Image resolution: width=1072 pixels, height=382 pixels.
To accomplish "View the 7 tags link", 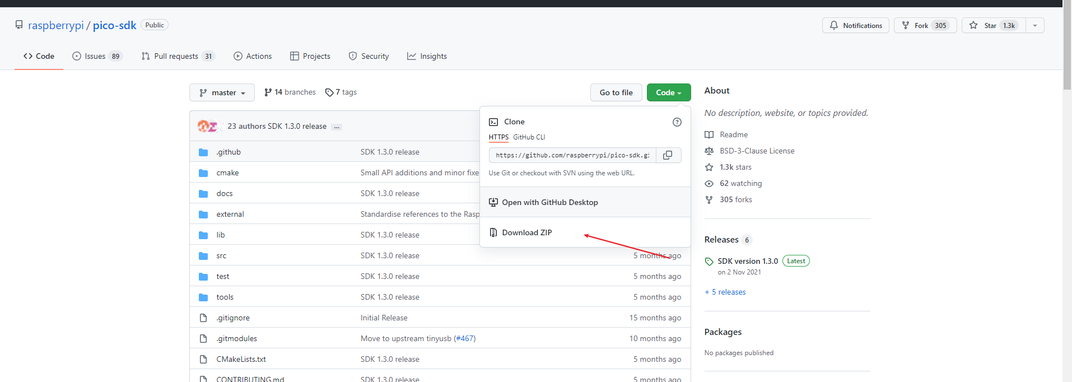I will (x=341, y=92).
